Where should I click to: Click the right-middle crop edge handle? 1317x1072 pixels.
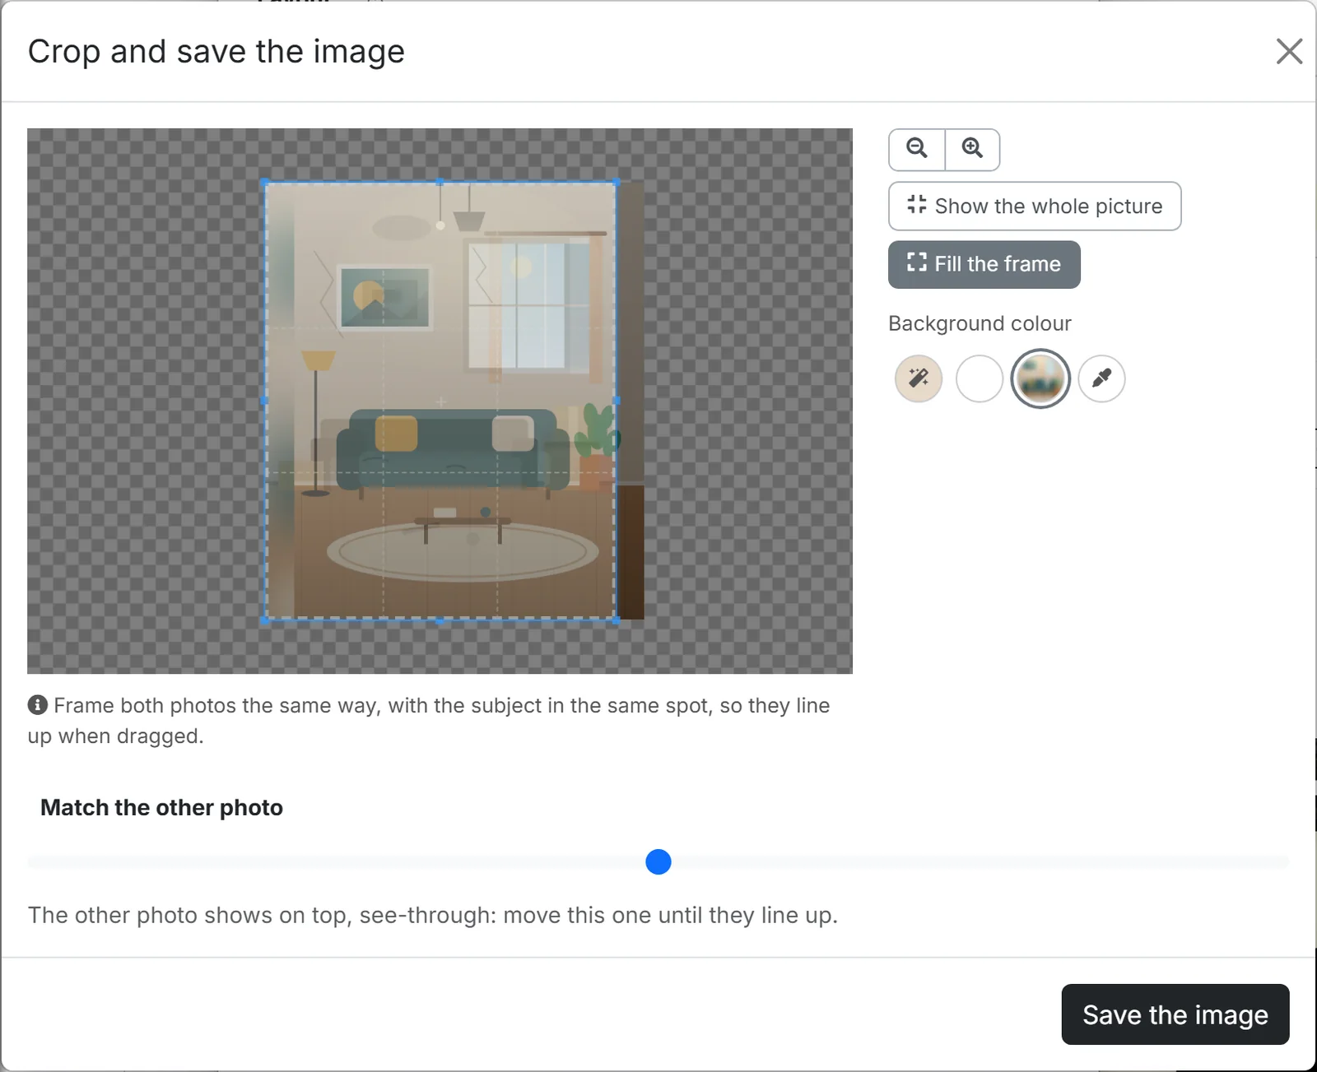pyautogui.click(x=617, y=401)
